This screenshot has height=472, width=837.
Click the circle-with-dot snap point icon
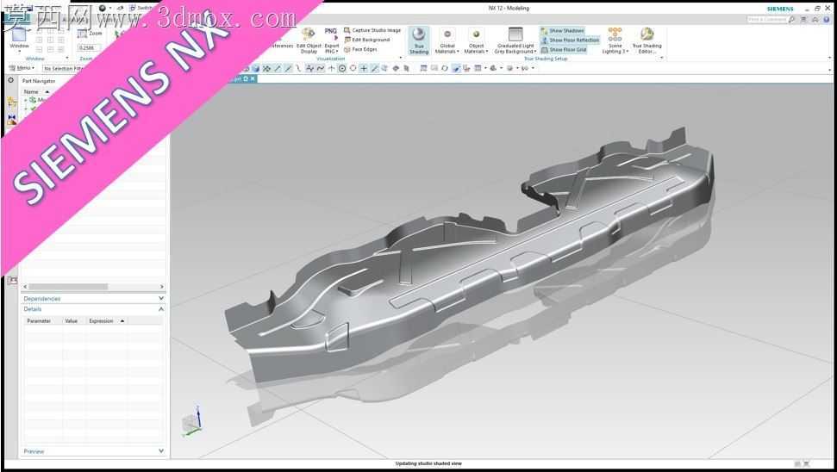342,68
